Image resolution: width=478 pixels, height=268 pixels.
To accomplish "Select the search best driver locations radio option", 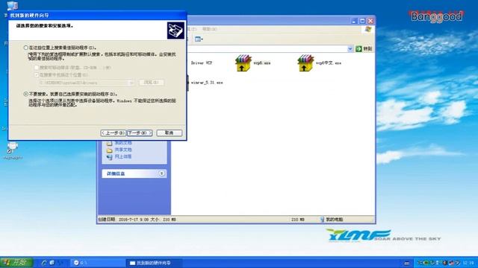I will (26, 48).
